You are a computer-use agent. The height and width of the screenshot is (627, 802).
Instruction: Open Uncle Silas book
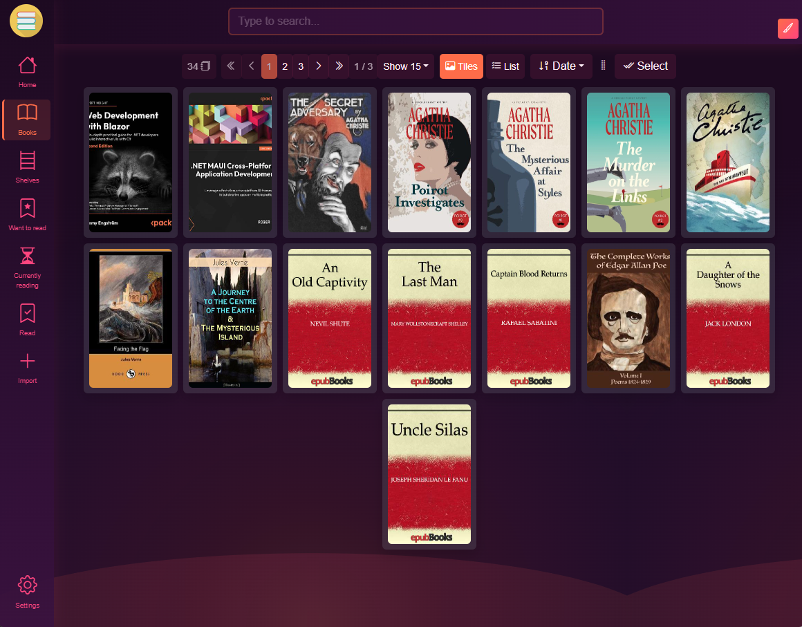click(x=429, y=474)
